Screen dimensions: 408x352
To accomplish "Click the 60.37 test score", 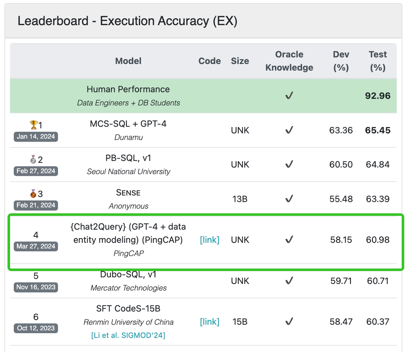I will tap(378, 322).
